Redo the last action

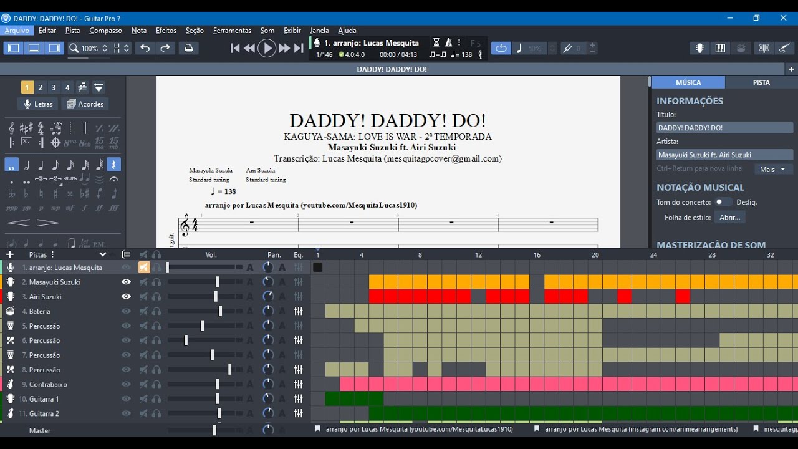pos(165,48)
